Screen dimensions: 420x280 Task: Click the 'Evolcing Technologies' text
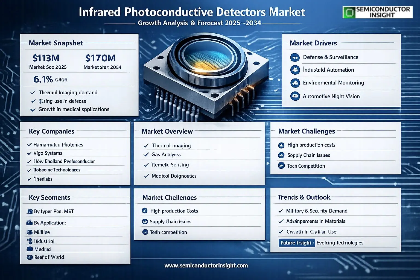tap(340, 243)
